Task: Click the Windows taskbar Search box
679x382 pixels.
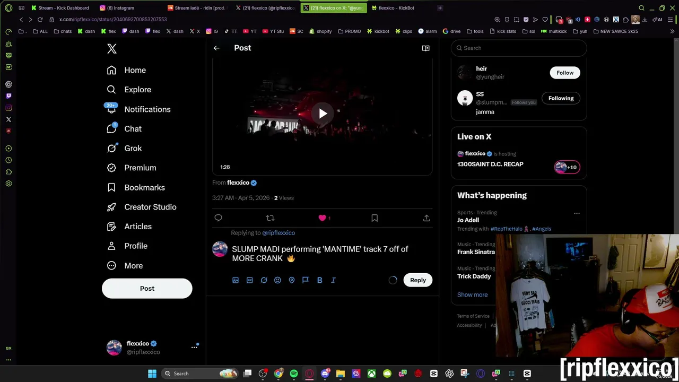Action: click(199, 374)
